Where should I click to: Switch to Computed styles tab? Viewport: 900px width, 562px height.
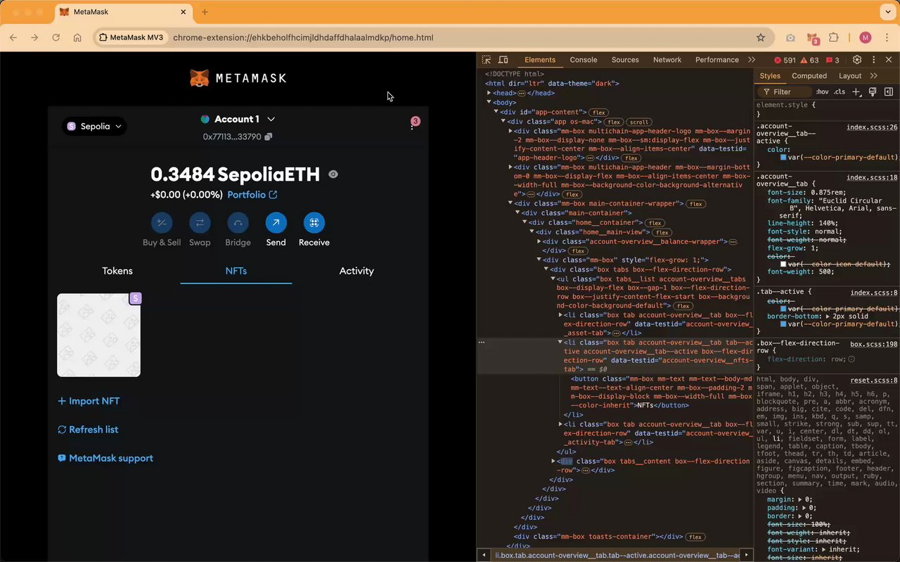point(809,76)
